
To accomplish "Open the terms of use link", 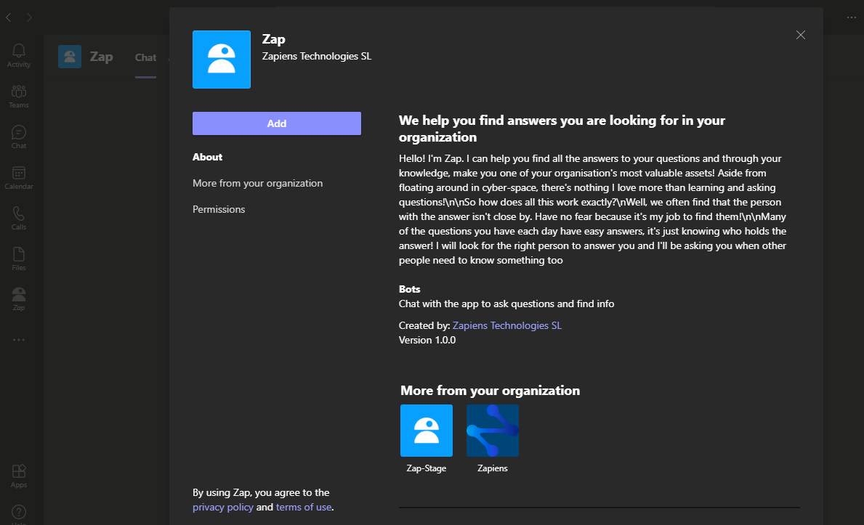I will [x=304, y=507].
